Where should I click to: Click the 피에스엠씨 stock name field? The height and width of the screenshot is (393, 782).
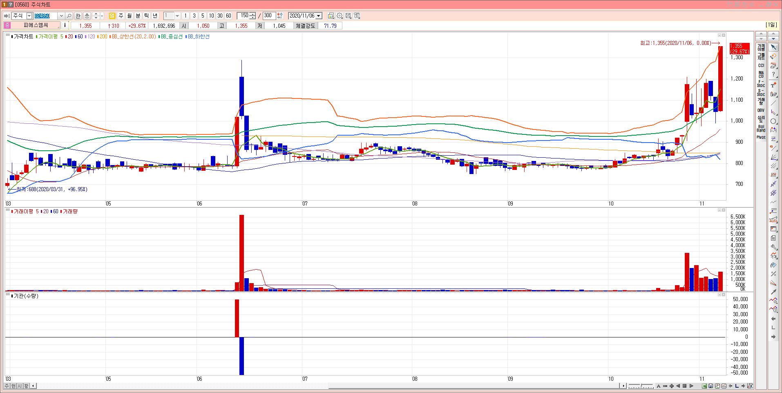36,25
